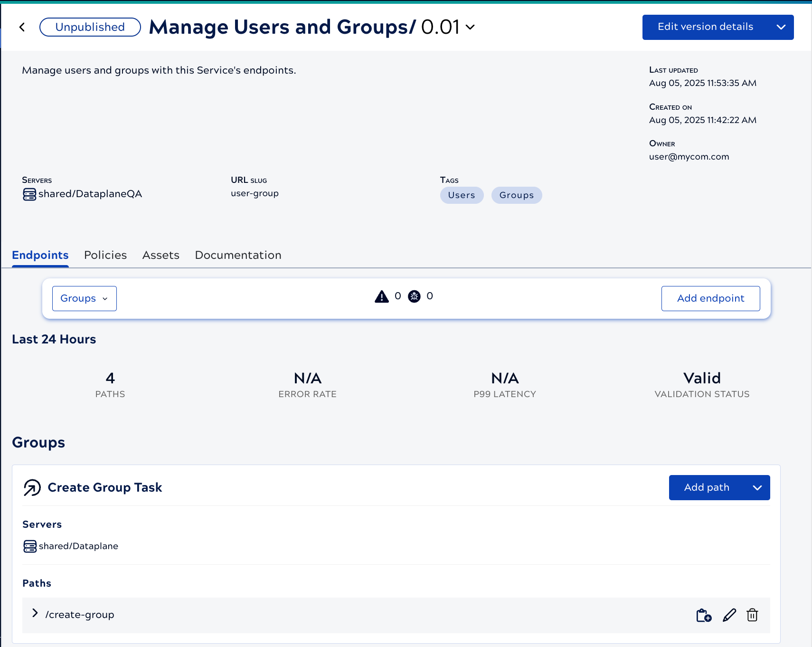The height and width of the screenshot is (647, 812).
Task: Edit the /create-group path with pencil icon
Action: pyautogui.click(x=729, y=615)
